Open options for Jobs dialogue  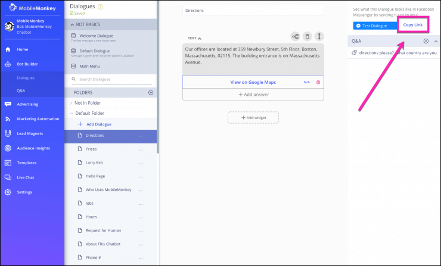[x=141, y=204]
